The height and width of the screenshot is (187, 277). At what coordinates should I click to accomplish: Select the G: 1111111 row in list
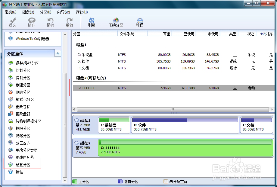pyautogui.click(x=173, y=88)
